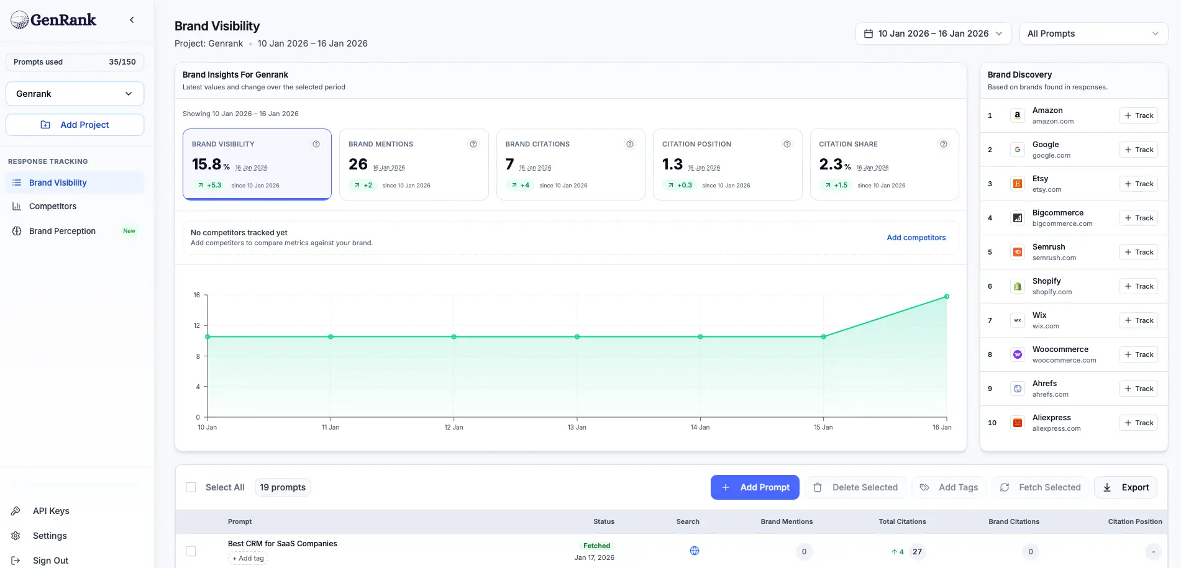Click the globe search icon in the prompt row
1181x568 pixels.
(x=694, y=550)
